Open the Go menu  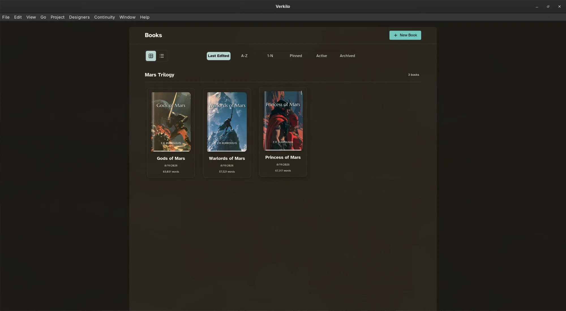click(43, 17)
